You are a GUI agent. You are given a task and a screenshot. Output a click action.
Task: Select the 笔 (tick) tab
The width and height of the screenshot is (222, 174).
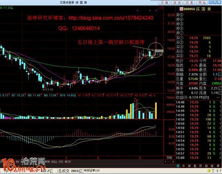(178, 166)
